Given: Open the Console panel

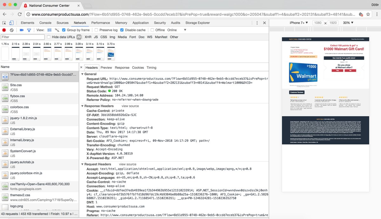Looking at the screenshot, I should [x=45, y=23].
